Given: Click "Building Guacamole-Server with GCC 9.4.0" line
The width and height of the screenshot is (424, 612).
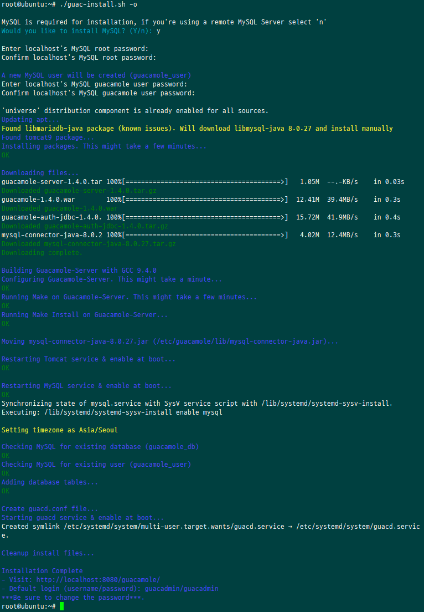Looking at the screenshot, I should click(x=79, y=271).
